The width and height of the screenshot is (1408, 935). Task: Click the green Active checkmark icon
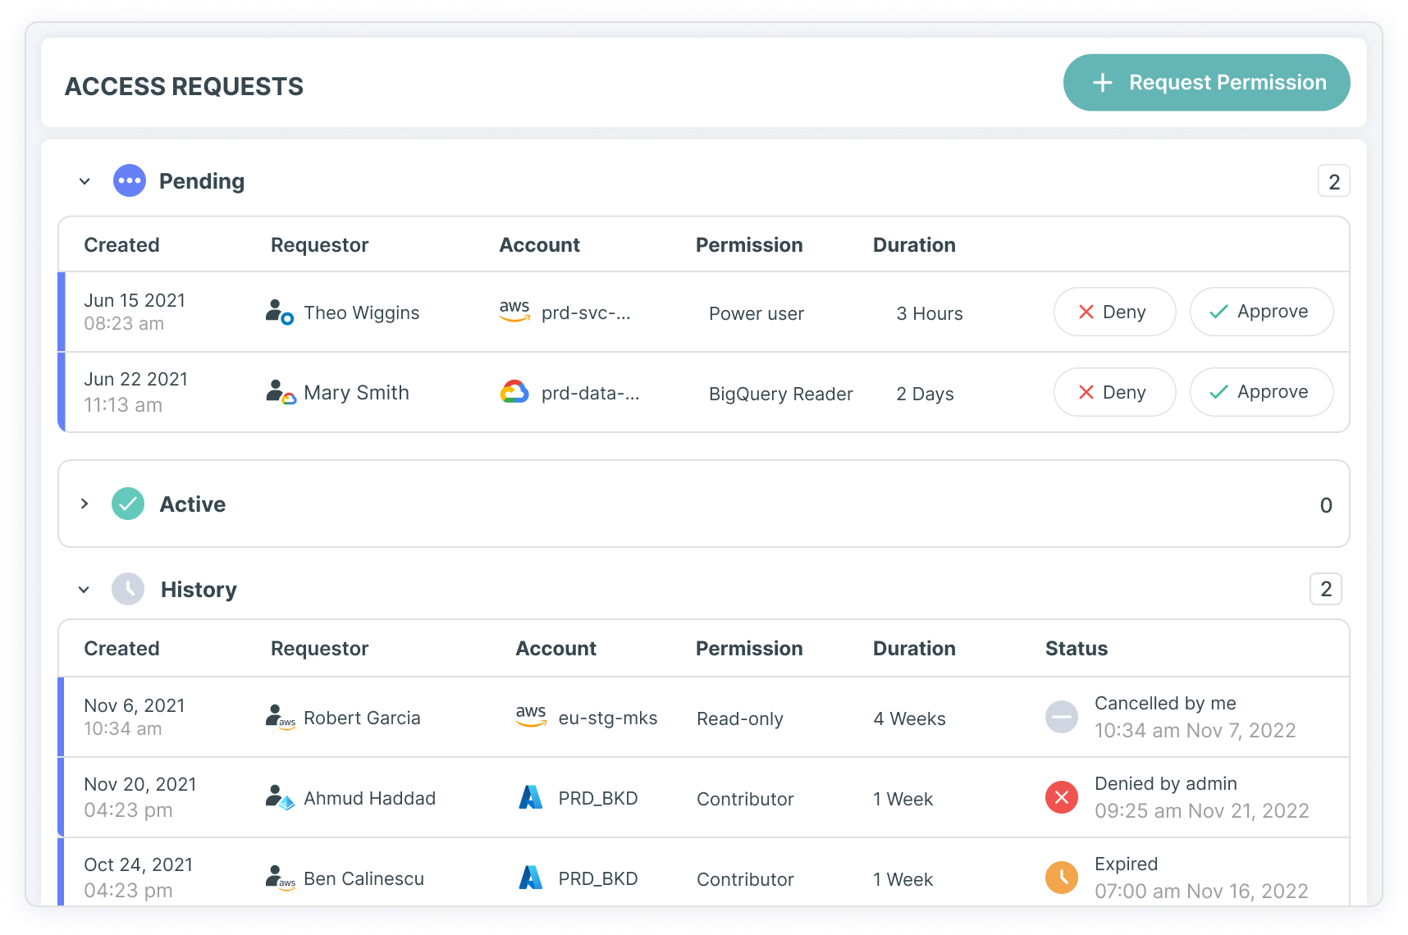click(128, 504)
